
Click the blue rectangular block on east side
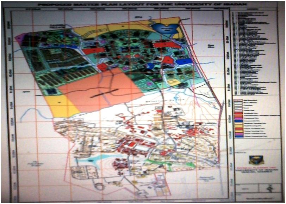(184, 61)
